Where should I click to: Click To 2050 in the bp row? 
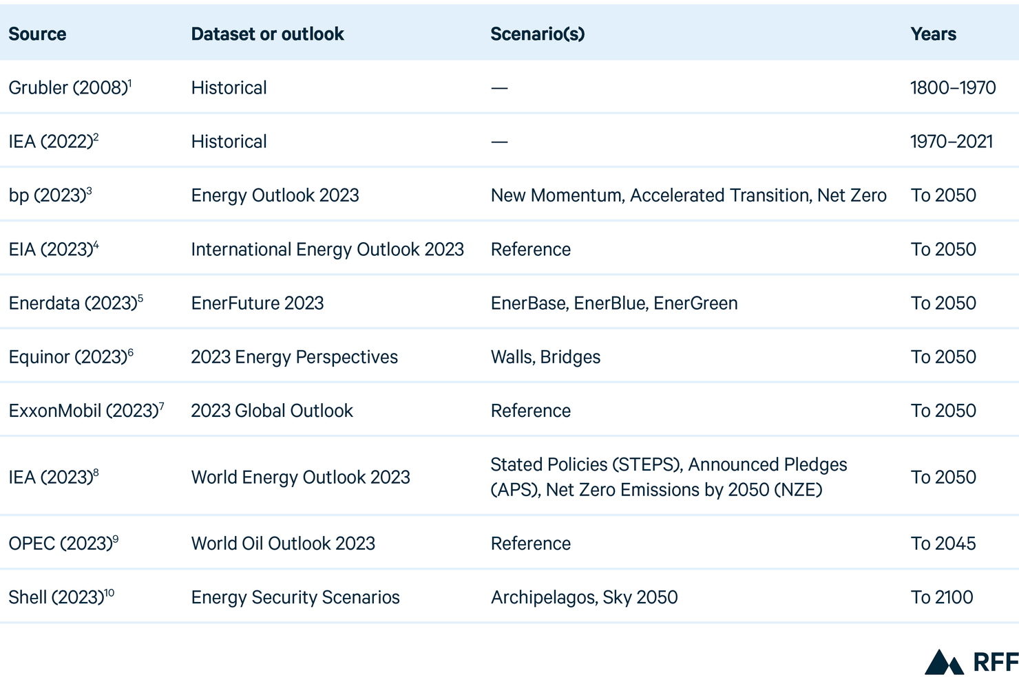[x=943, y=195]
